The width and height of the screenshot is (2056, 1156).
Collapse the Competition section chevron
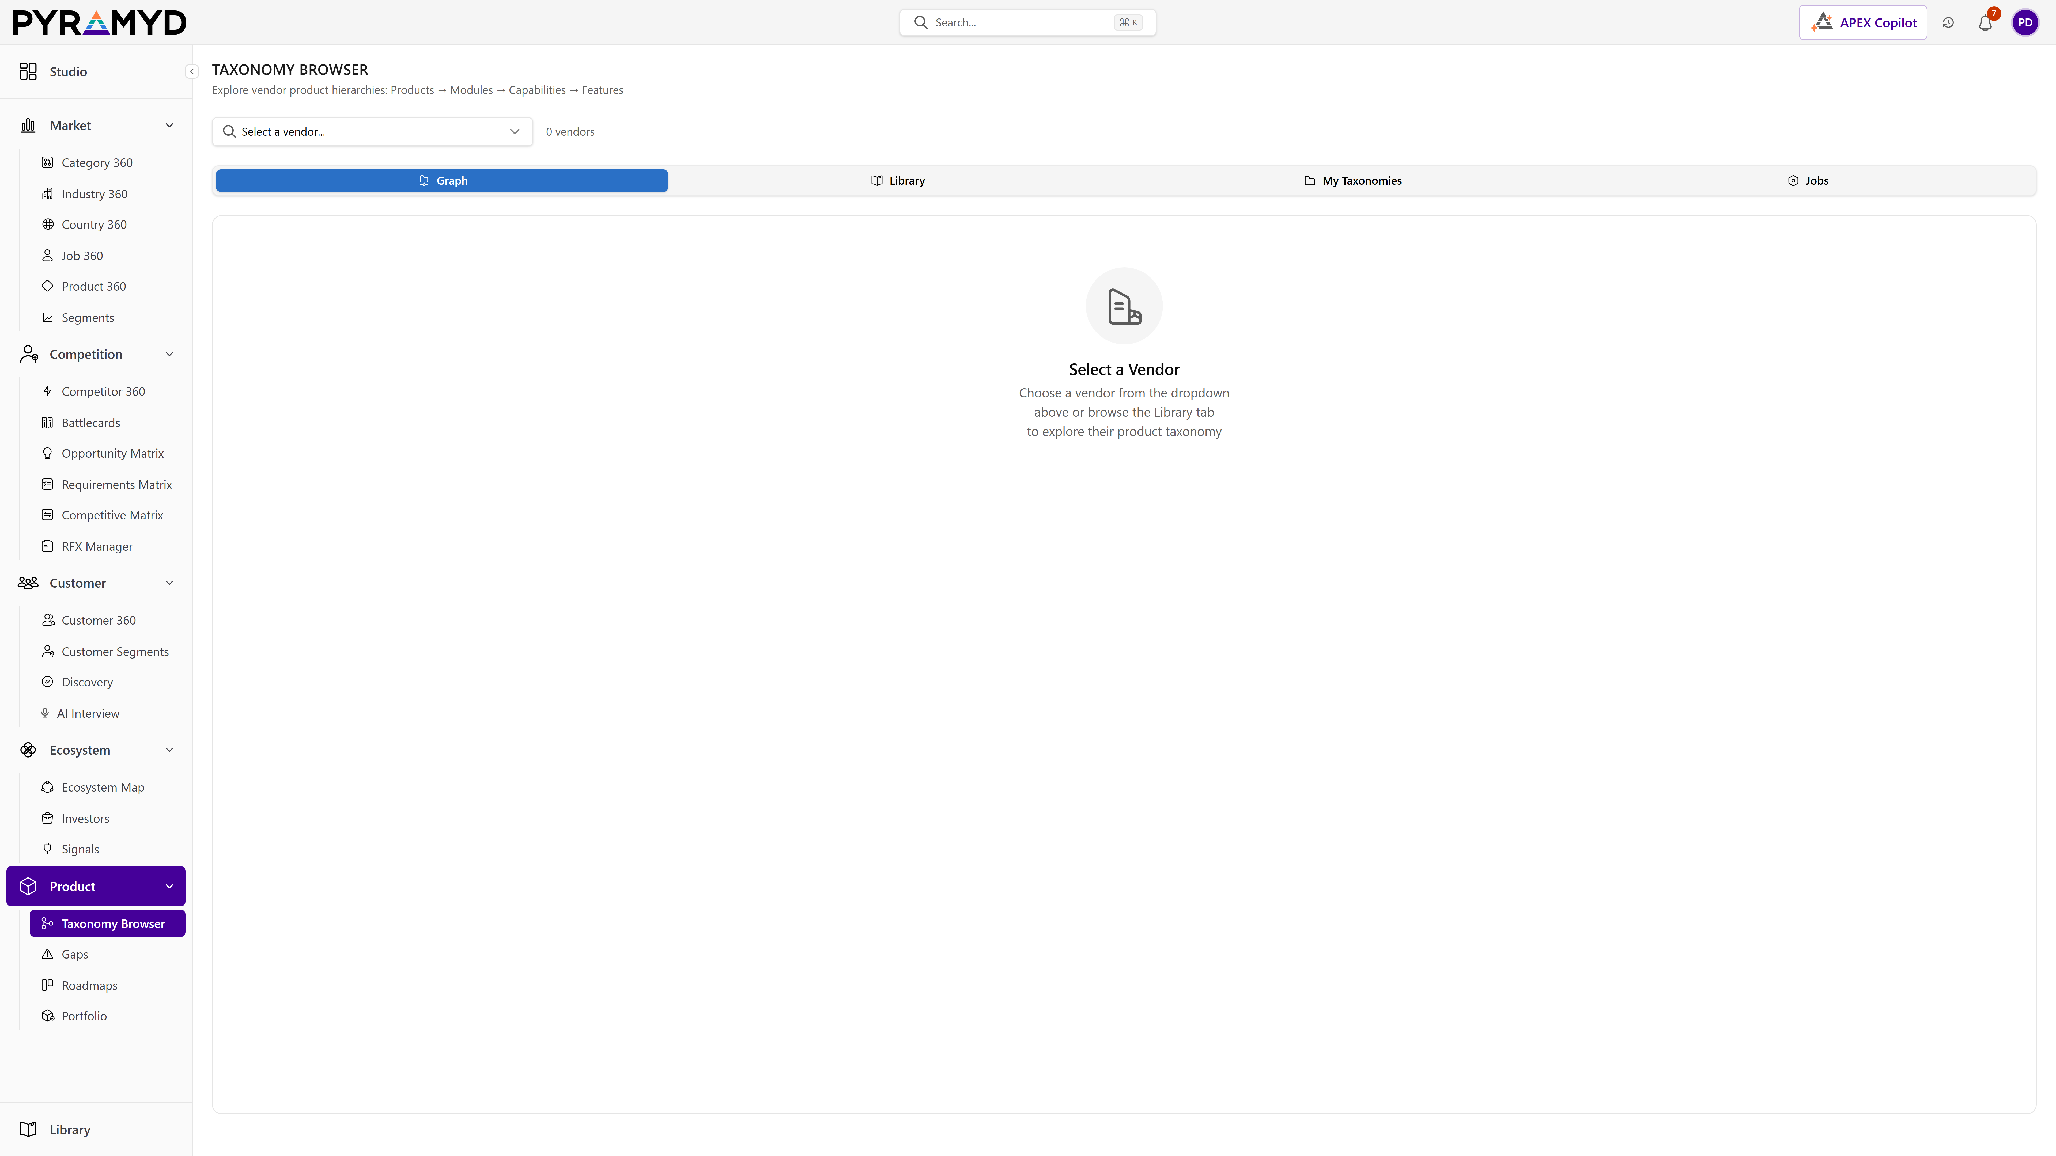[169, 354]
